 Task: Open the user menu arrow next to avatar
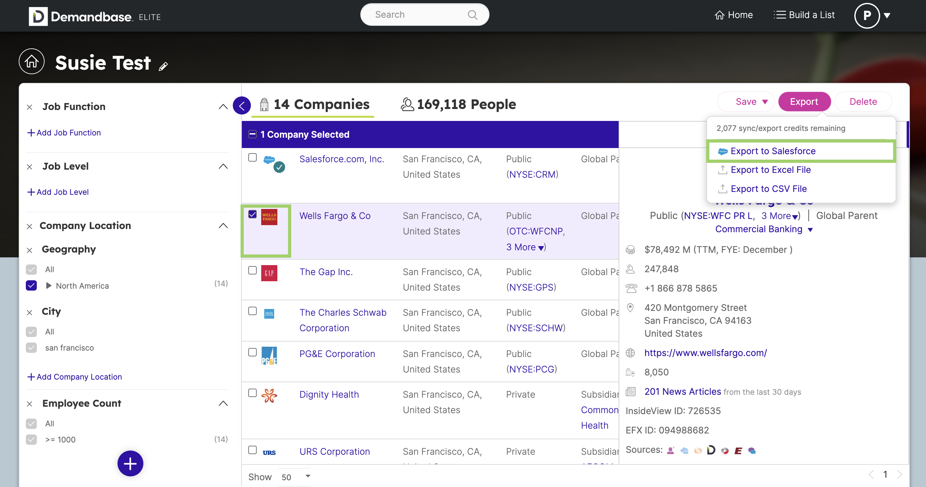tap(887, 15)
